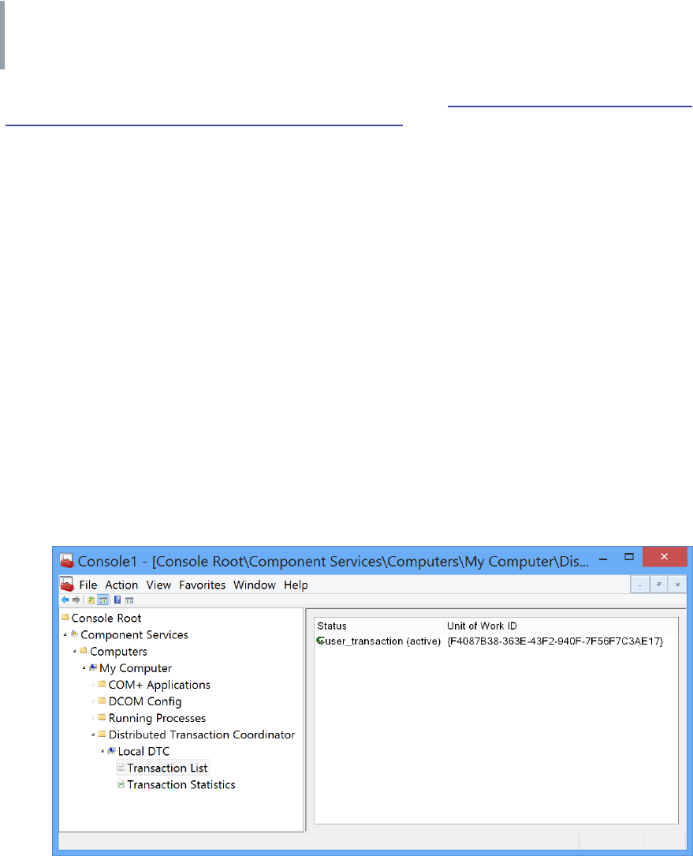Select the My Computer tree label
Image resolution: width=693 pixels, height=856 pixels.
(x=136, y=668)
